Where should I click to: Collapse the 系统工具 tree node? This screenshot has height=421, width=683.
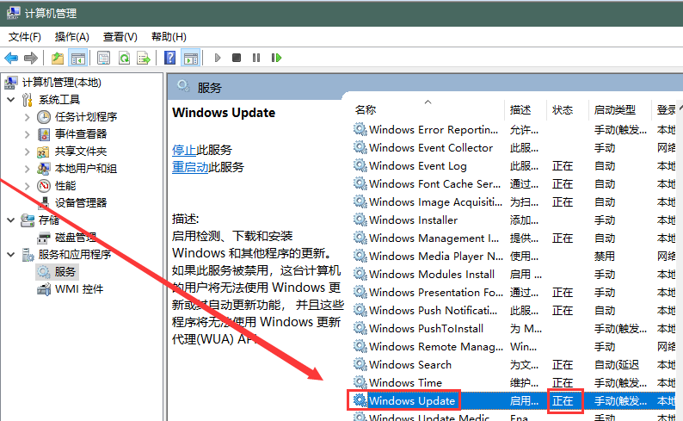coord(10,100)
